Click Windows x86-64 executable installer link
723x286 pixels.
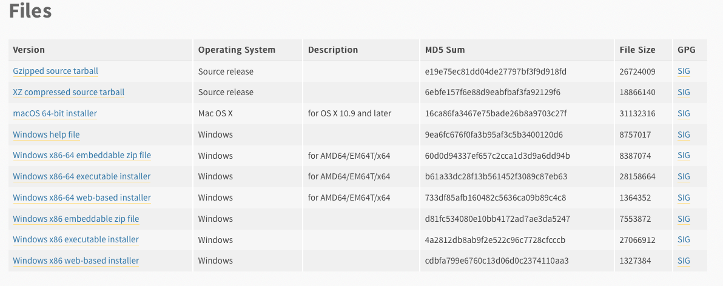click(82, 176)
